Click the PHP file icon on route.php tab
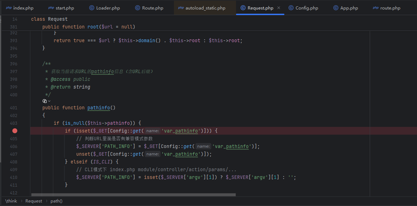Screen dimensions: 417x206 point(376,8)
